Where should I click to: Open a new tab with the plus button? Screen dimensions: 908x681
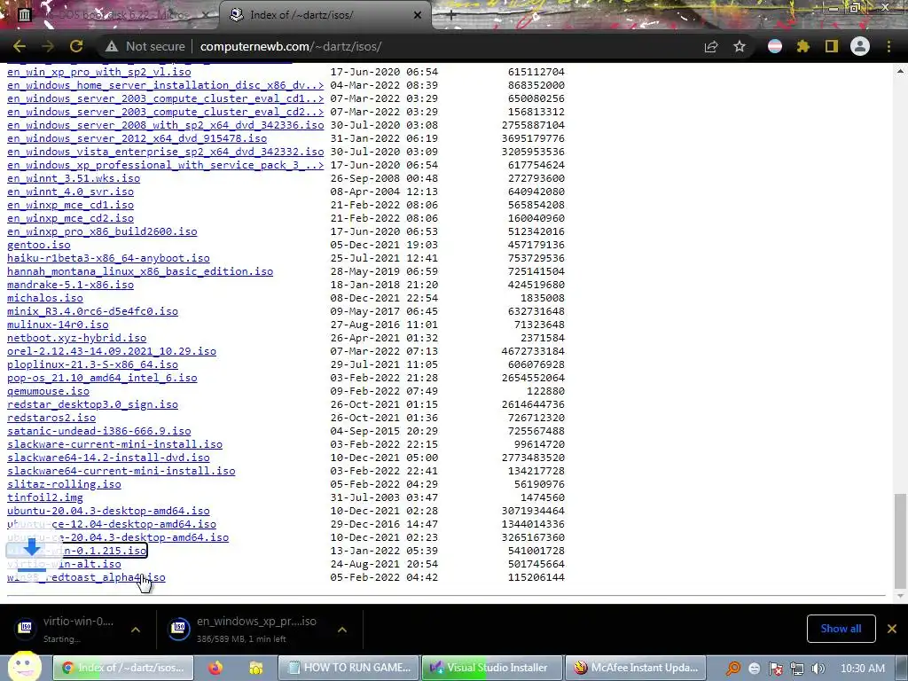pos(451,15)
